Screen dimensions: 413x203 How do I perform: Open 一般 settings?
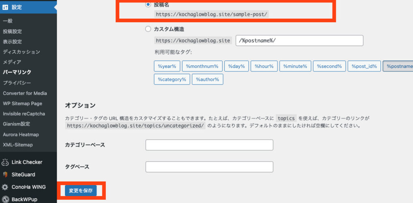point(8,21)
